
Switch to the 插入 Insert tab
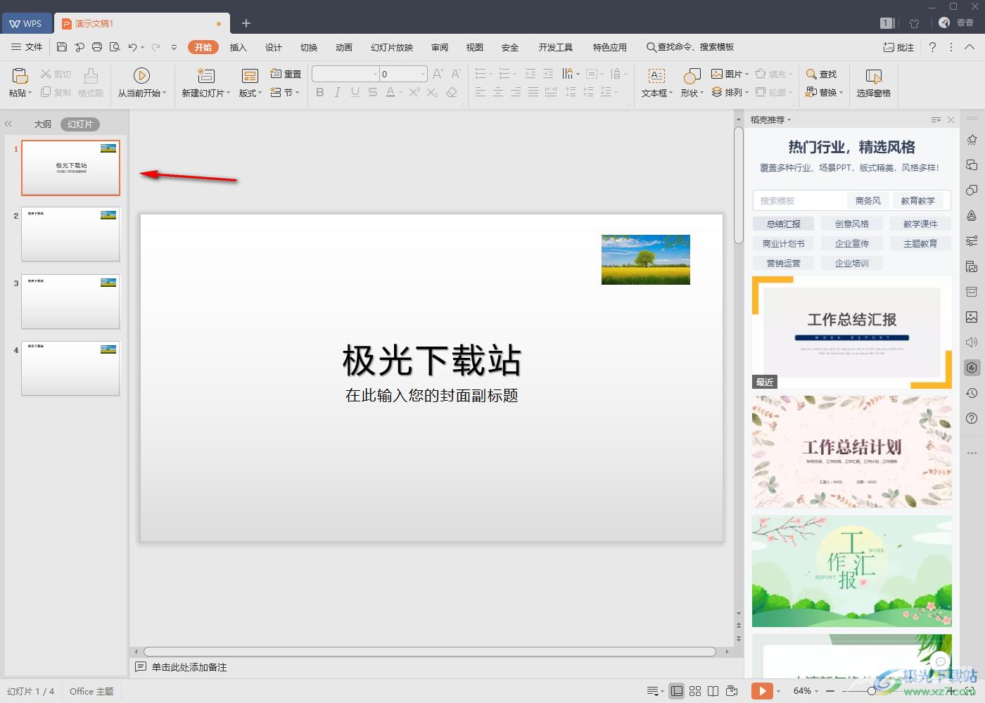click(x=239, y=47)
